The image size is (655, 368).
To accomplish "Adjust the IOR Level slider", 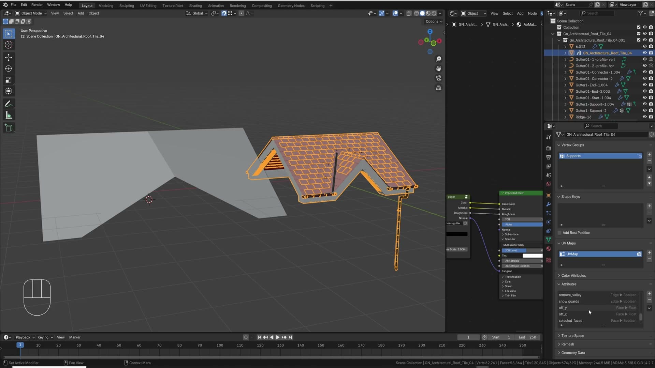I will 522,250.
